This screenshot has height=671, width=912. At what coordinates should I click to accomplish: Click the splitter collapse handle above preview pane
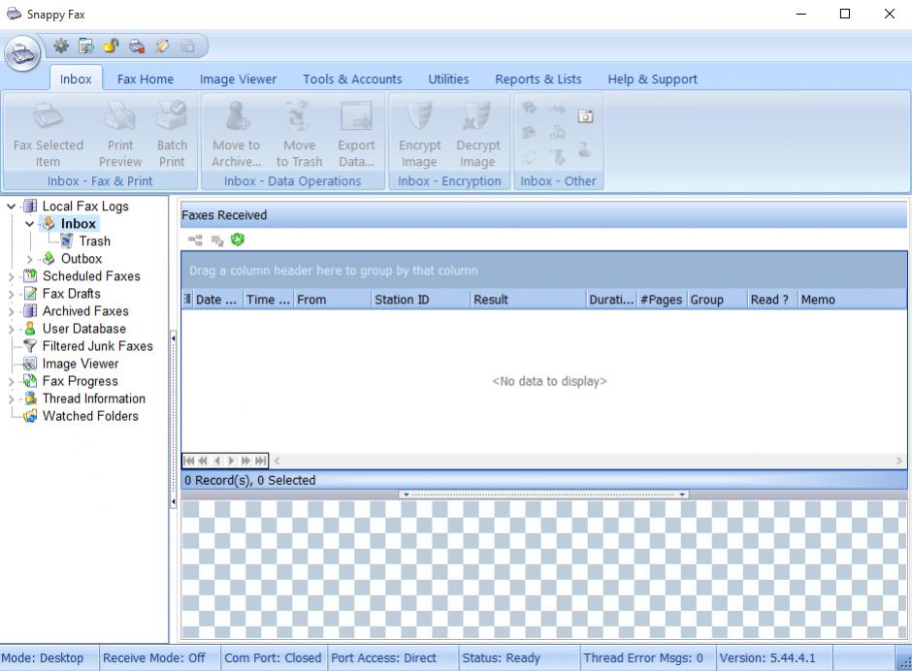coord(544,495)
